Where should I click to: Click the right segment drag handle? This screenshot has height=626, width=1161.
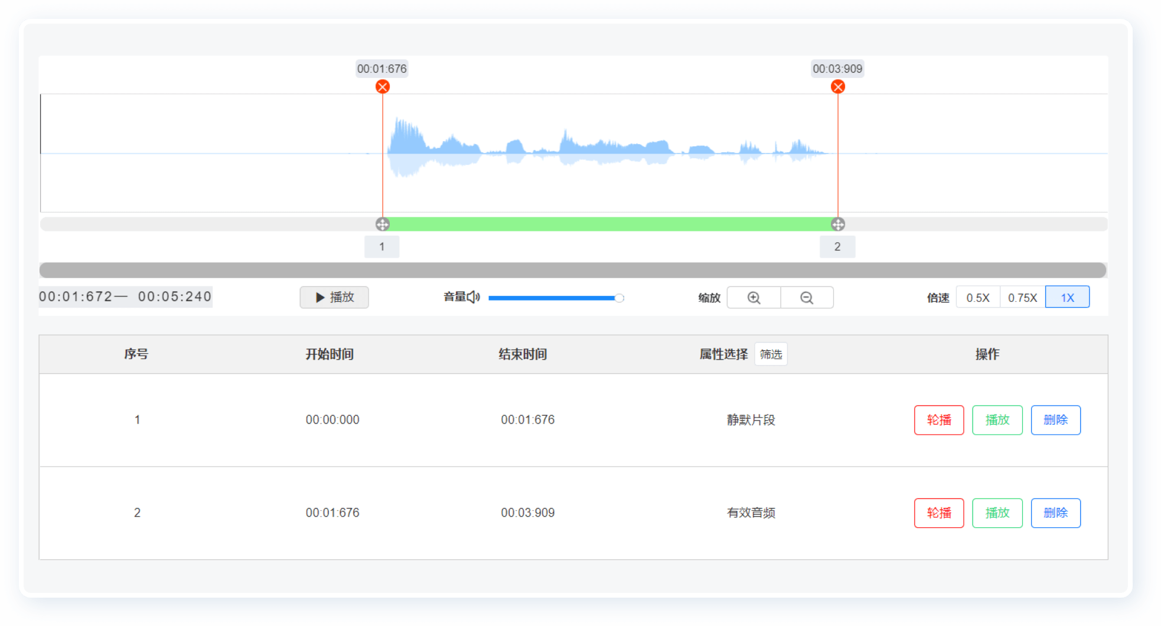tap(837, 224)
